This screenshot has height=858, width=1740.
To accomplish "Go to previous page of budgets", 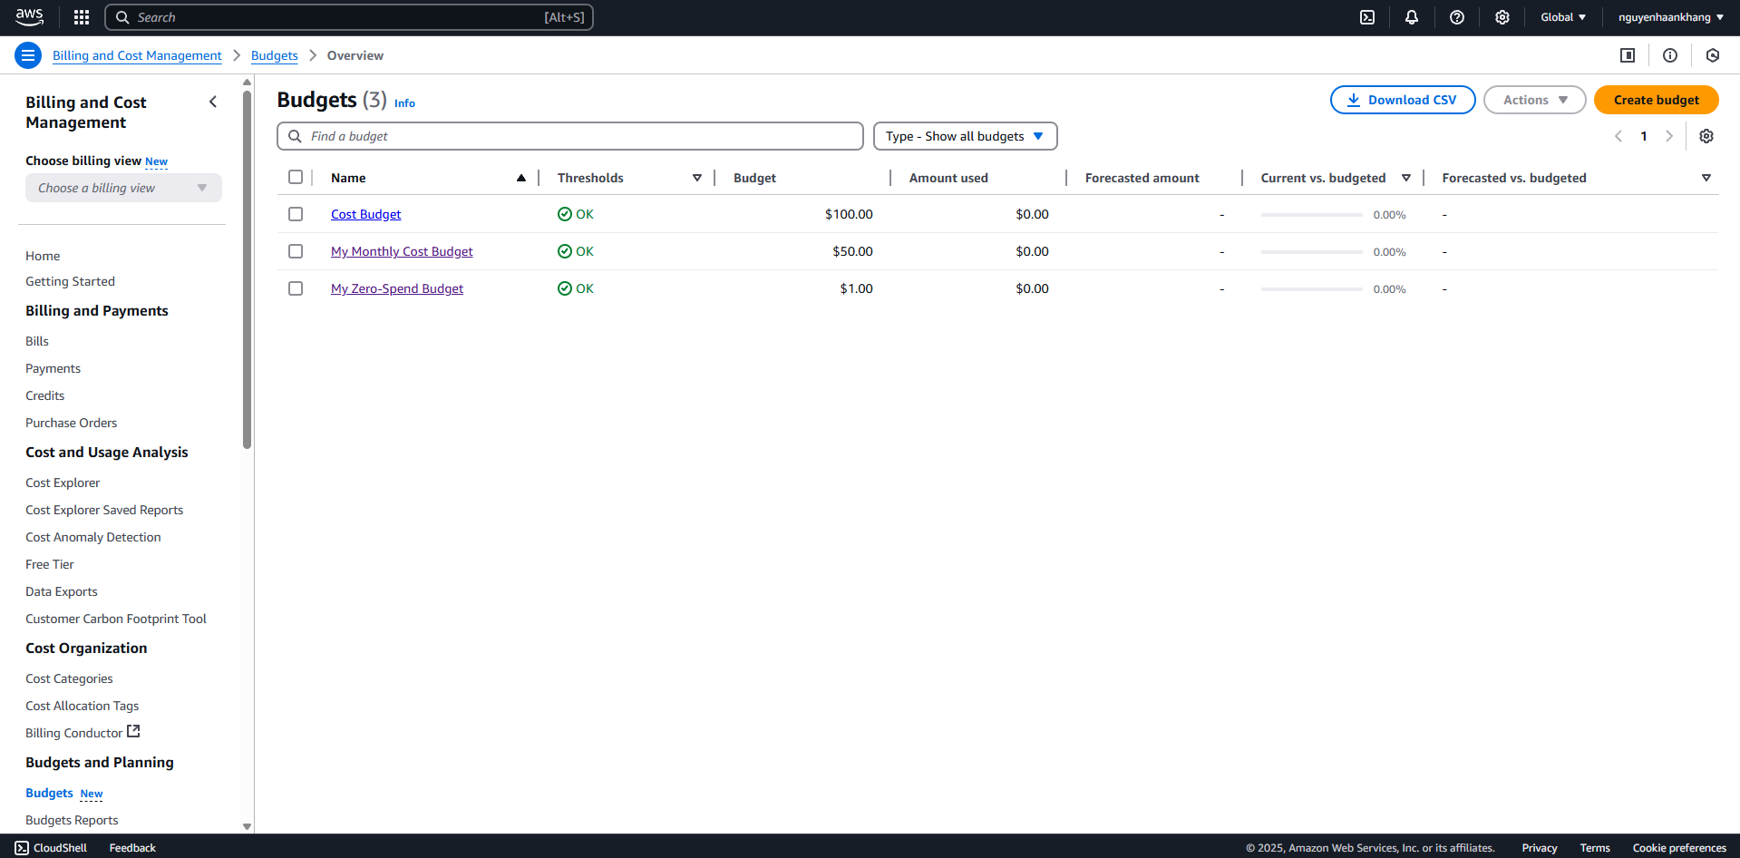I will pos(1618,136).
